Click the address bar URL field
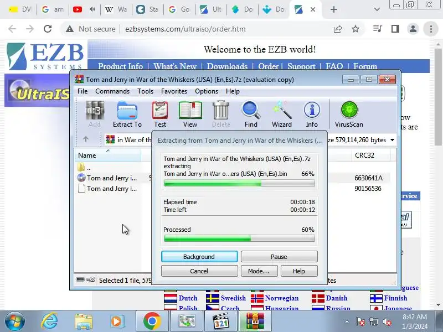443x332 pixels. [x=185, y=29]
